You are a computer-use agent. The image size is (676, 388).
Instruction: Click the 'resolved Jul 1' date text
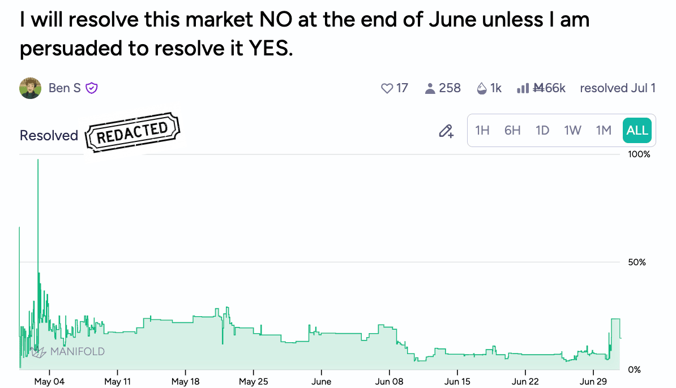[x=618, y=88]
